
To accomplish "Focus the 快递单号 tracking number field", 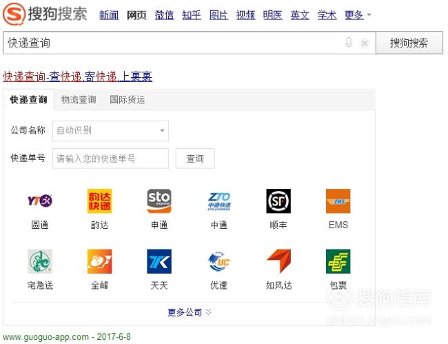I will [110, 159].
